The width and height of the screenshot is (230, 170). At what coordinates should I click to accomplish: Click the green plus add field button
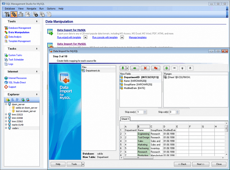coord(167,68)
